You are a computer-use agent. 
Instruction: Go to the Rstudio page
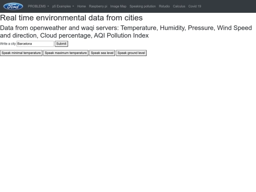click(164, 6)
